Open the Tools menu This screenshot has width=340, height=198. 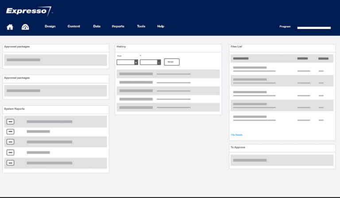141,26
